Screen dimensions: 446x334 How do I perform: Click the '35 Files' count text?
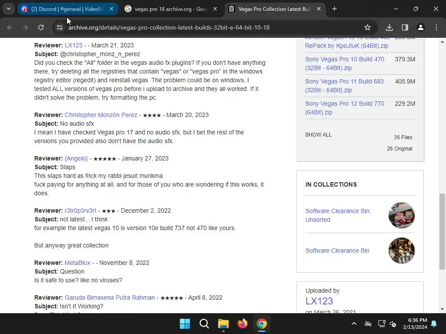click(403, 137)
